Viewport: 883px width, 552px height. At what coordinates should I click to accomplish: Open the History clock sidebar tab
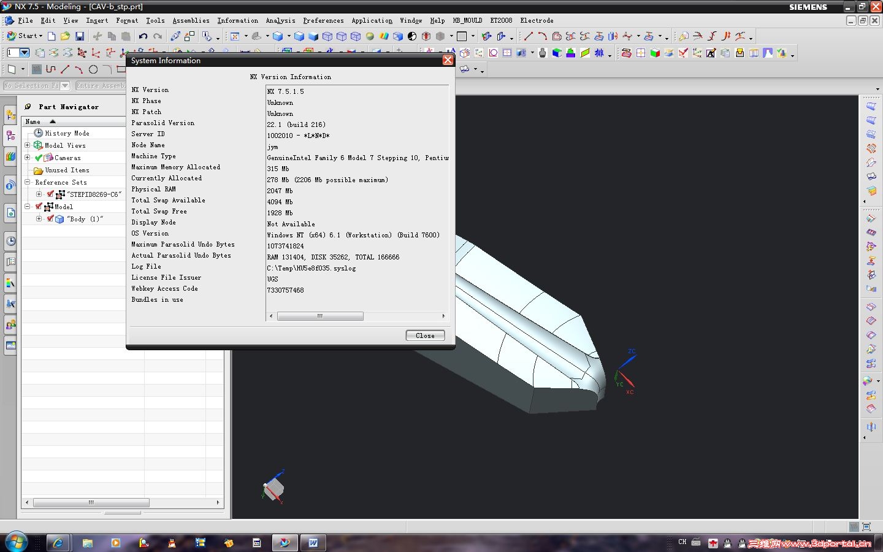[10, 241]
